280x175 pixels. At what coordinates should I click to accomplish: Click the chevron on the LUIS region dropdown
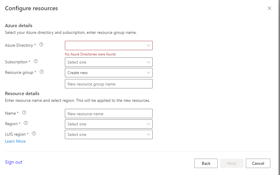pos(148,134)
